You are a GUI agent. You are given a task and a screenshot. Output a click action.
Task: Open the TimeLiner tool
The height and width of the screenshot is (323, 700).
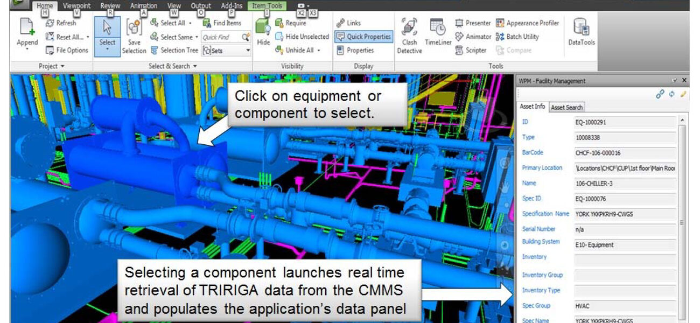pos(438,28)
